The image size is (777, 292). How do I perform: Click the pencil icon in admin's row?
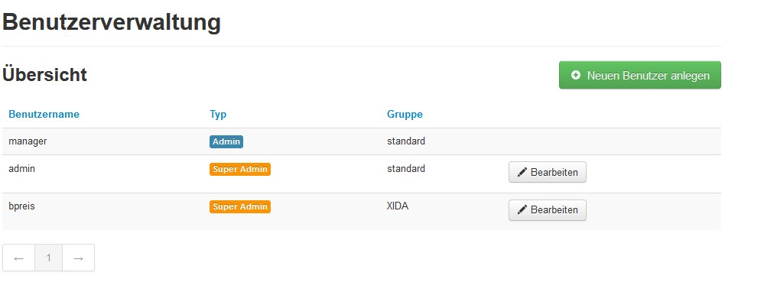point(522,172)
